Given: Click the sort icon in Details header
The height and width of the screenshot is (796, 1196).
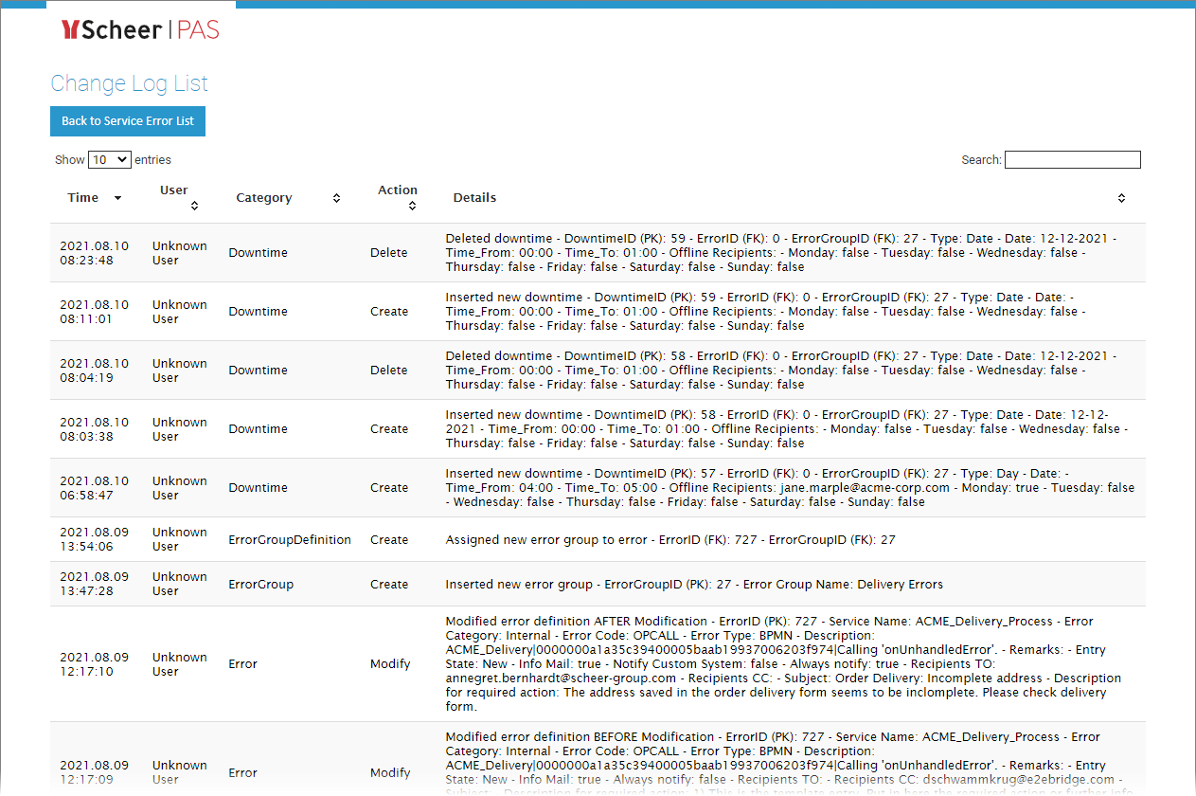Looking at the screenshot, I should click(x=1121, y=197).
